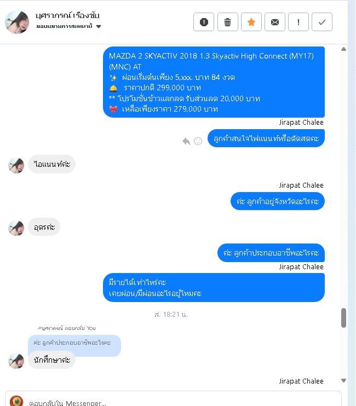Toggle the orange star follow-up icon
This screenshot has width=356, height=406.
pyautogui.click(x=251, y=22)
